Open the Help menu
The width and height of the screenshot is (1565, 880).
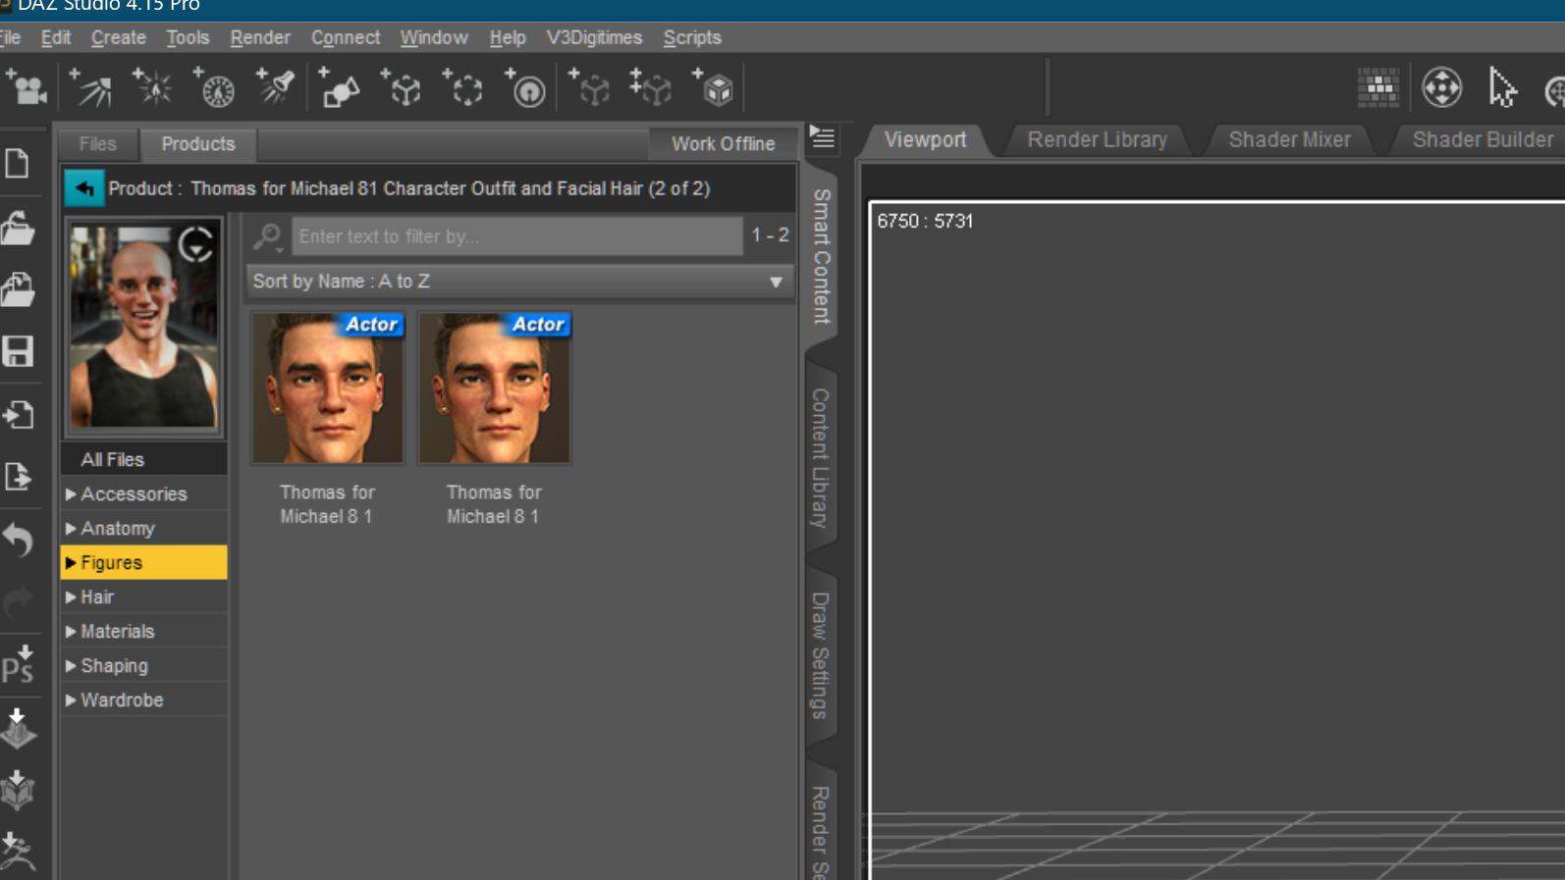click(508, 37)
